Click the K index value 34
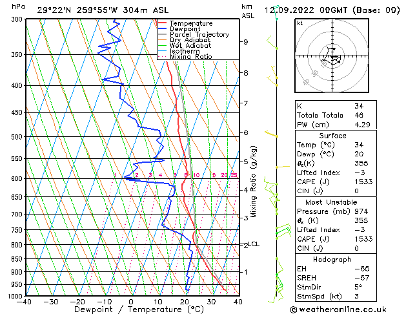The image size is (406, 314). point(359,106)
